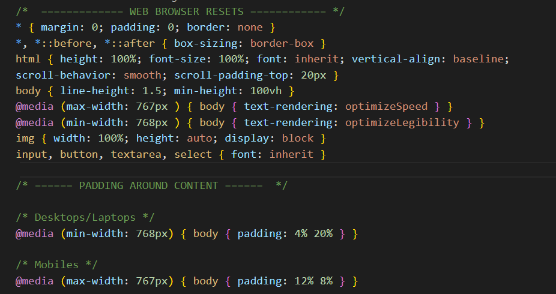
Task: Click the optimizeSpeed value
Action: point(386,107)
